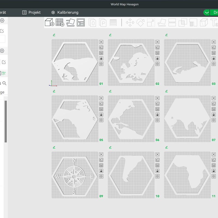Toggle the lock on plate 01
This screenshot has height=218, width=218.
pyautogui.click(x=101, y=58)
